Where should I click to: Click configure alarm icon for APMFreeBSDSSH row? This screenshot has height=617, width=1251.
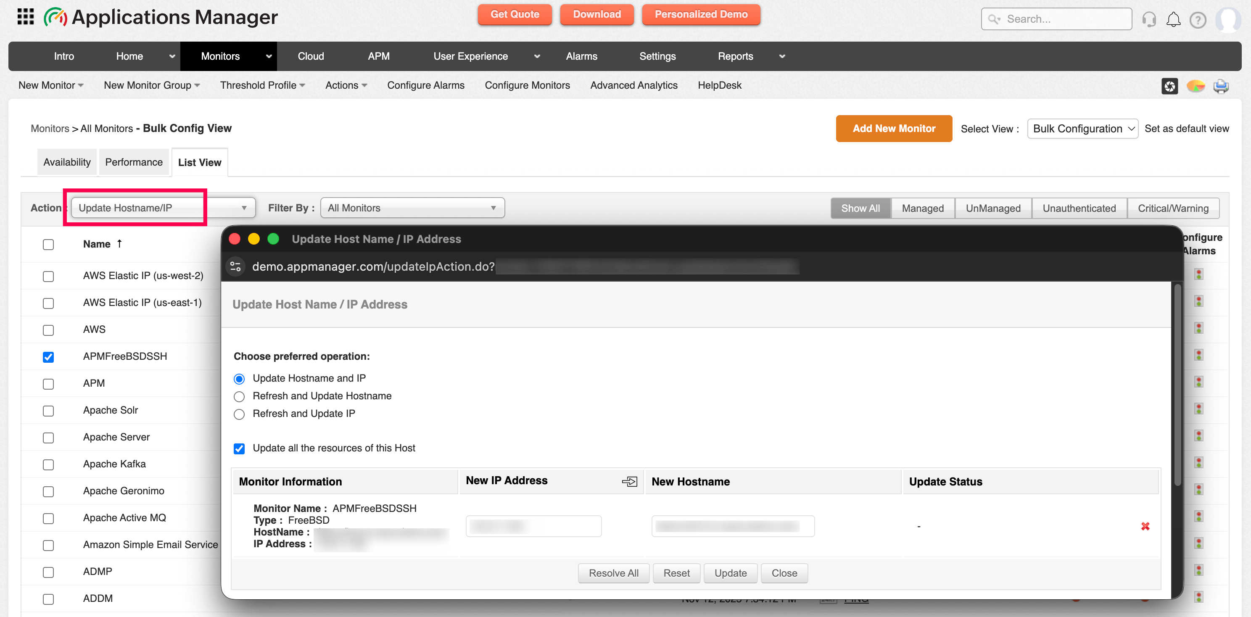(x=1198, y=355)
